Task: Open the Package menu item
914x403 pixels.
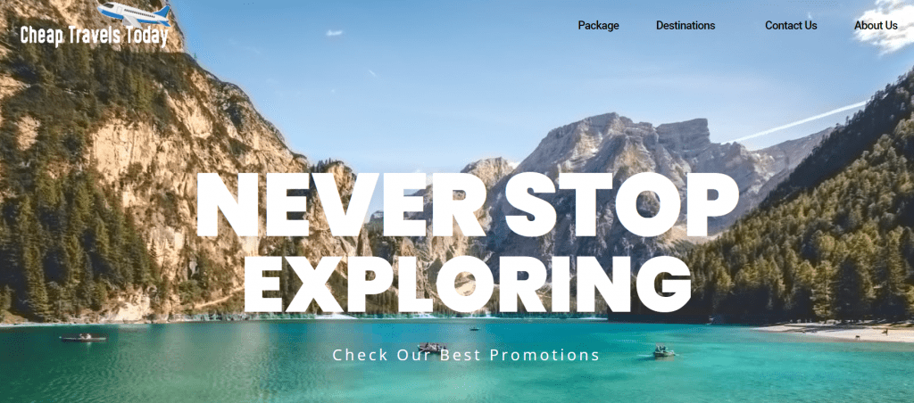Action: tap(598, 26)
